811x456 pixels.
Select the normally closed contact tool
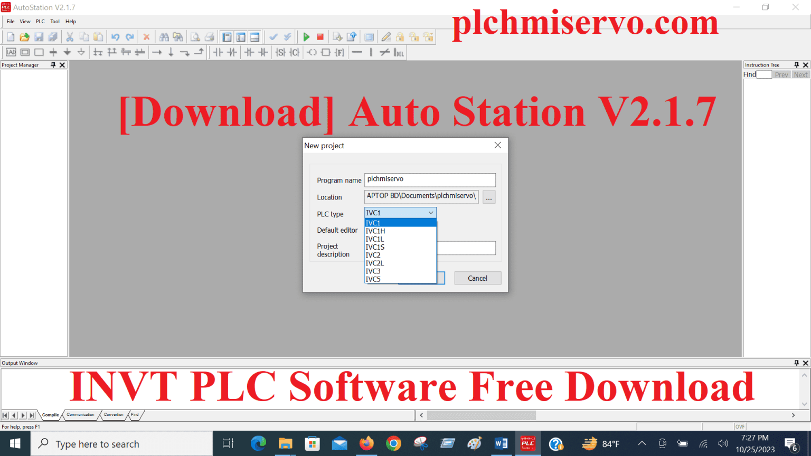(233, 52)
